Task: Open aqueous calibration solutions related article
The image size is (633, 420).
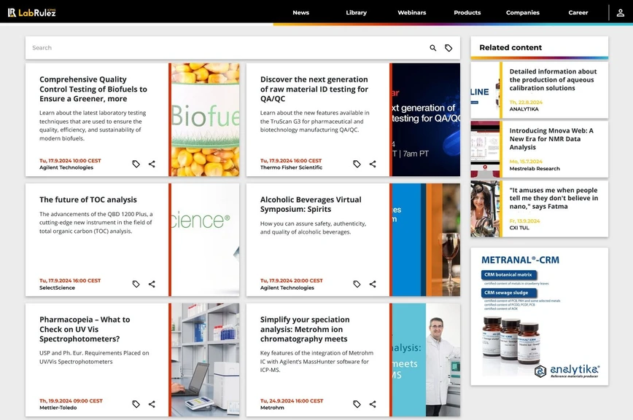Action: point(553,80)
